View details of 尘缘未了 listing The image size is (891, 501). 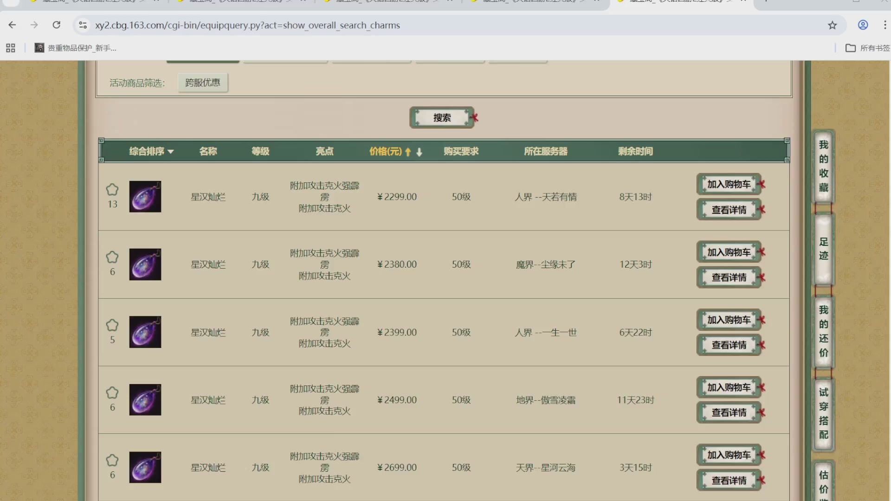pyautogui.click(x=729, y=277)
